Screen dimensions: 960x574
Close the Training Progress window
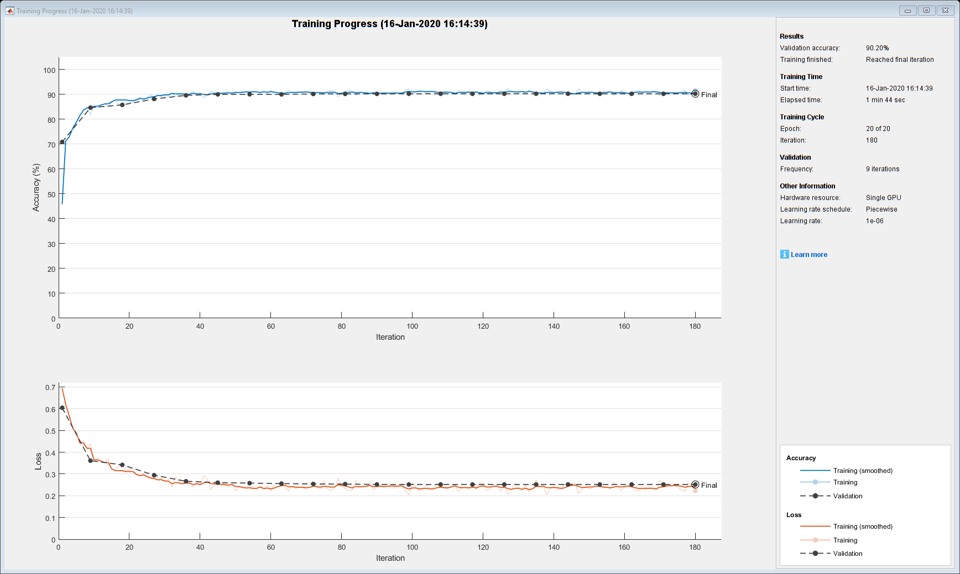point(945,10)
